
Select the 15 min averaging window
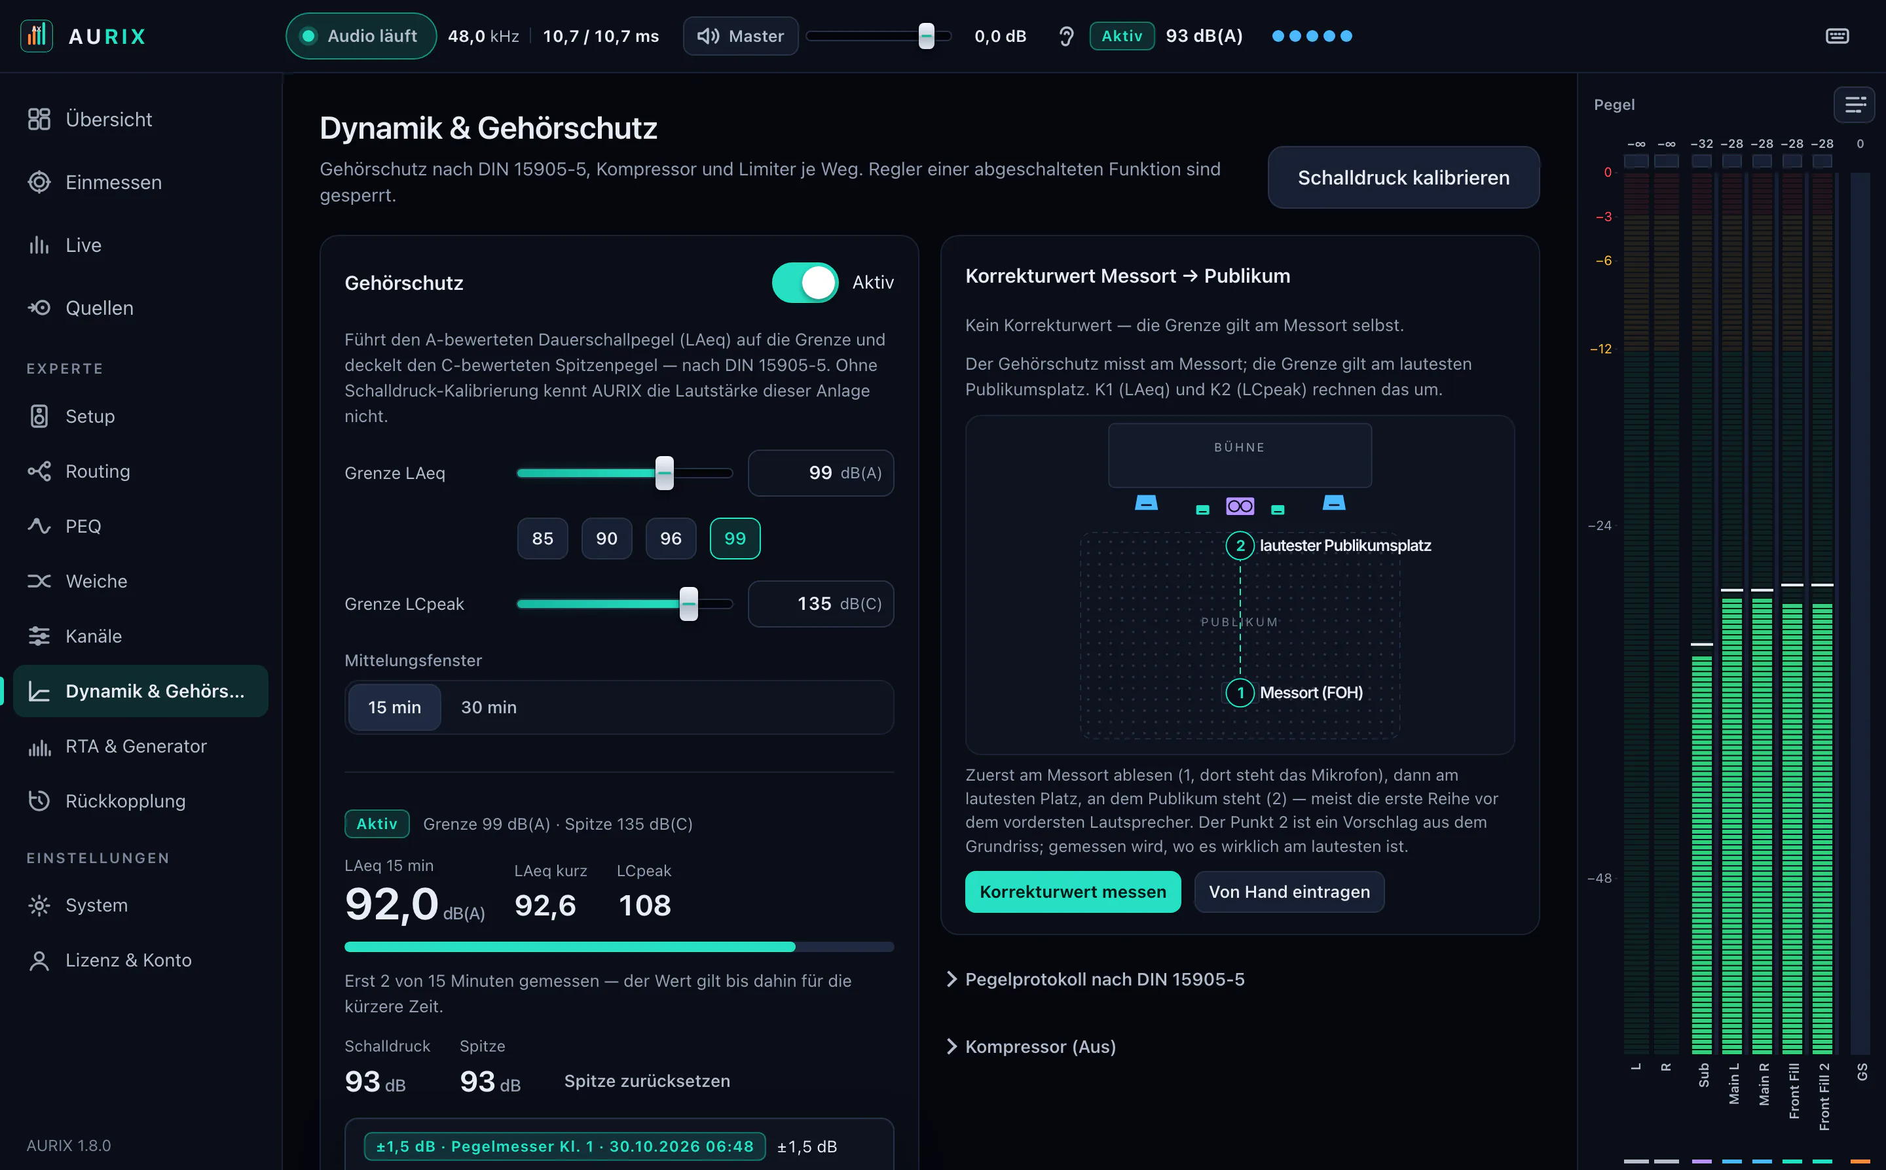(394, 707)
